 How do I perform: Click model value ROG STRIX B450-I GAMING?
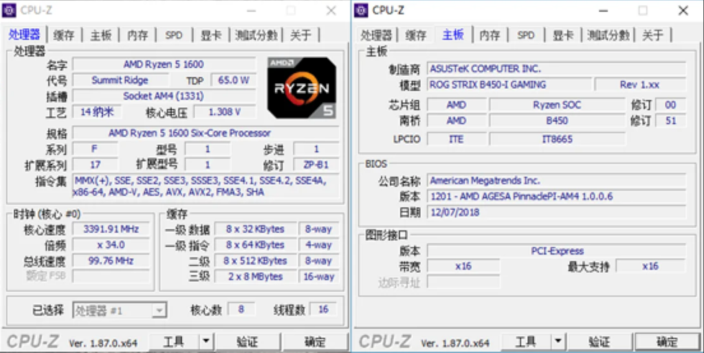click(509, 85)
